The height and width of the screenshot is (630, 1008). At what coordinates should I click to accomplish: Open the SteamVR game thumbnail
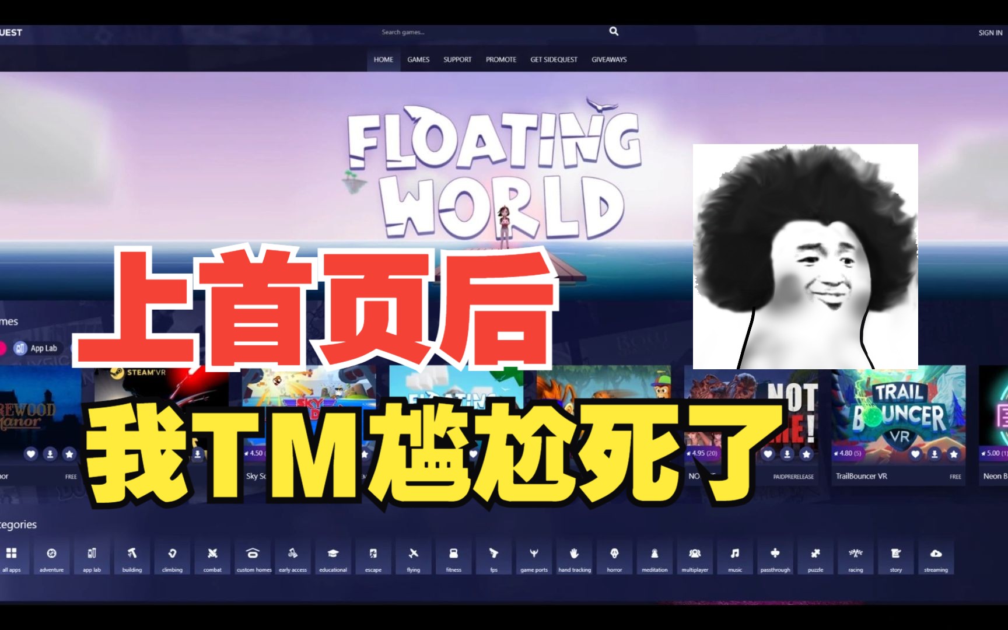pyautogui.click(x=162, y=415)
